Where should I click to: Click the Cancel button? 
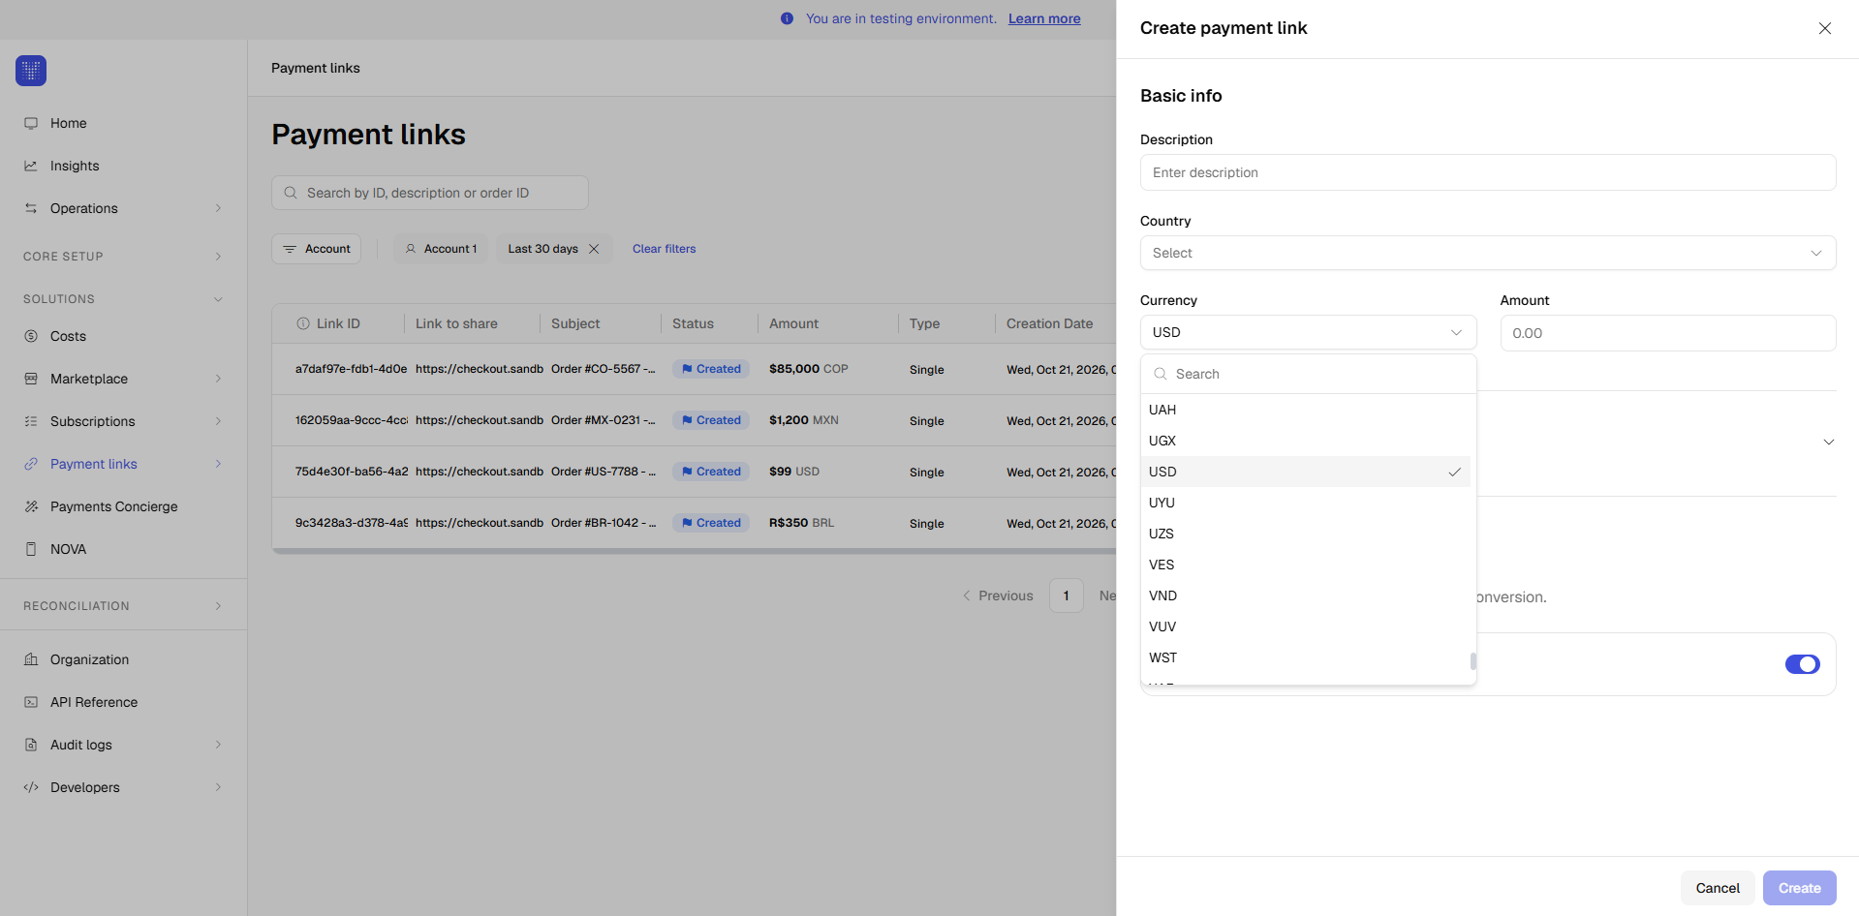click(1718, 888)
